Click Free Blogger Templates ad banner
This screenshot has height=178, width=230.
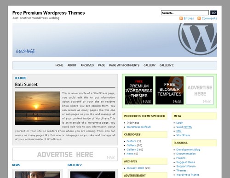[x=169, y=91]
